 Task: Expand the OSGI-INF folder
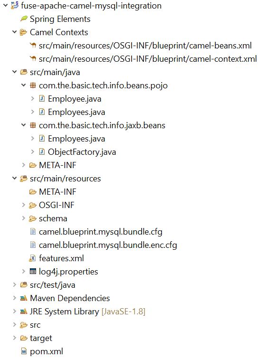(x=24, y=205)
